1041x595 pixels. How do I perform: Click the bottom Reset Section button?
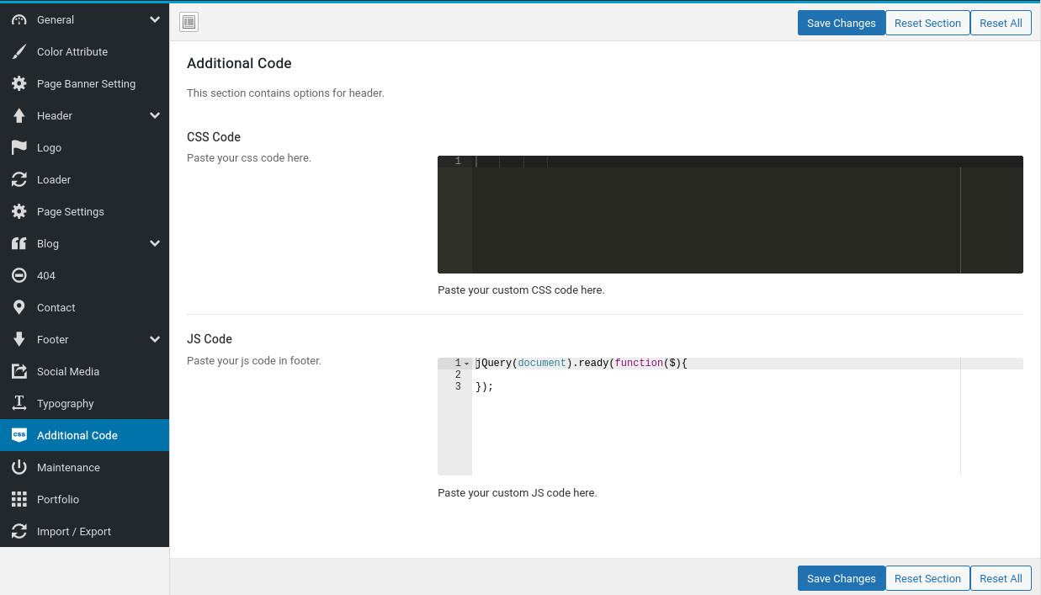pos(927,578)
